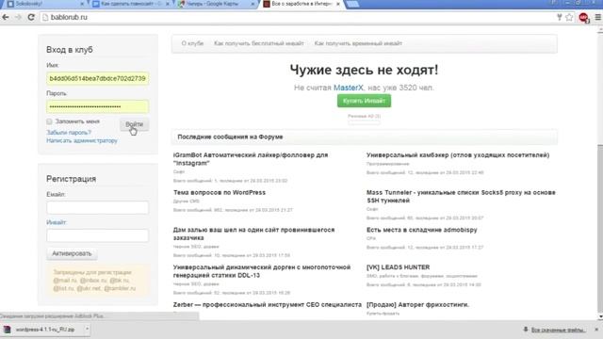Click the Пароль password field
The width and height of the screenshot is (603, 339).
(97, 106)
